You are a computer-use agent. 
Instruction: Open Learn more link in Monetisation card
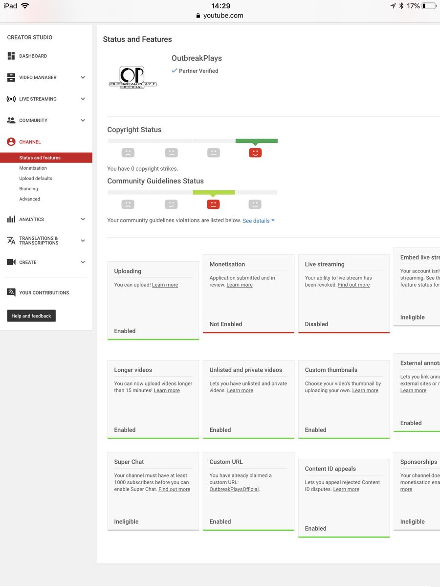point(240,285)
